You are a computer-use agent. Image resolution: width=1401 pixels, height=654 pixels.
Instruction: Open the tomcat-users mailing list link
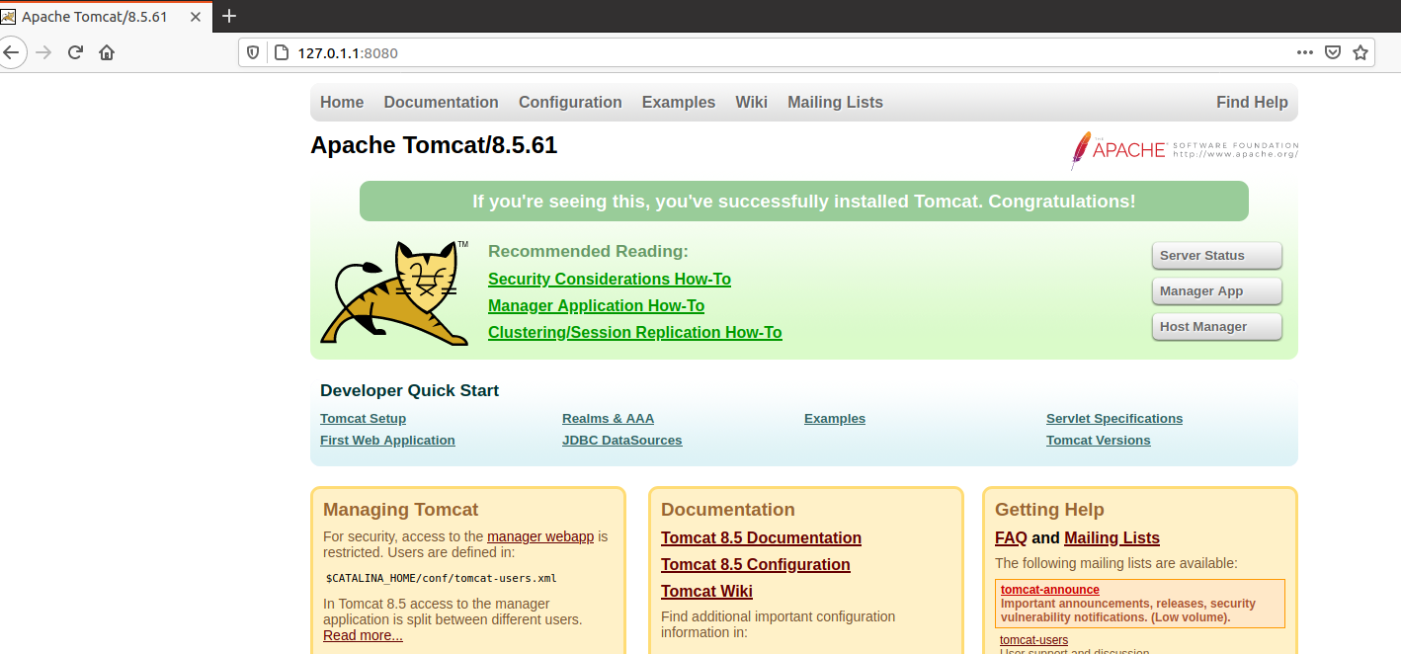1033,639
